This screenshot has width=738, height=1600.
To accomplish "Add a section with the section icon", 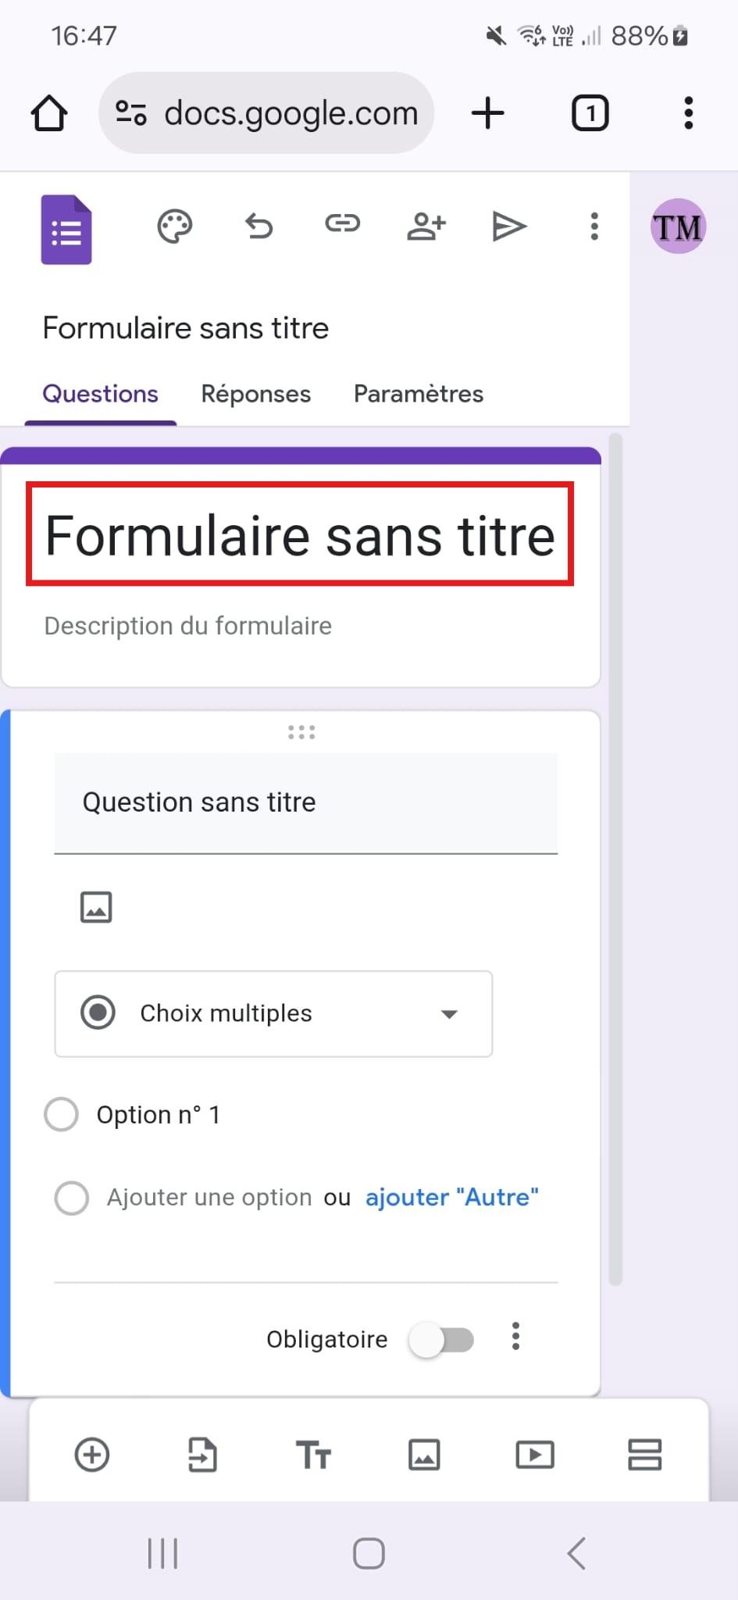I will click(645, 1455).
